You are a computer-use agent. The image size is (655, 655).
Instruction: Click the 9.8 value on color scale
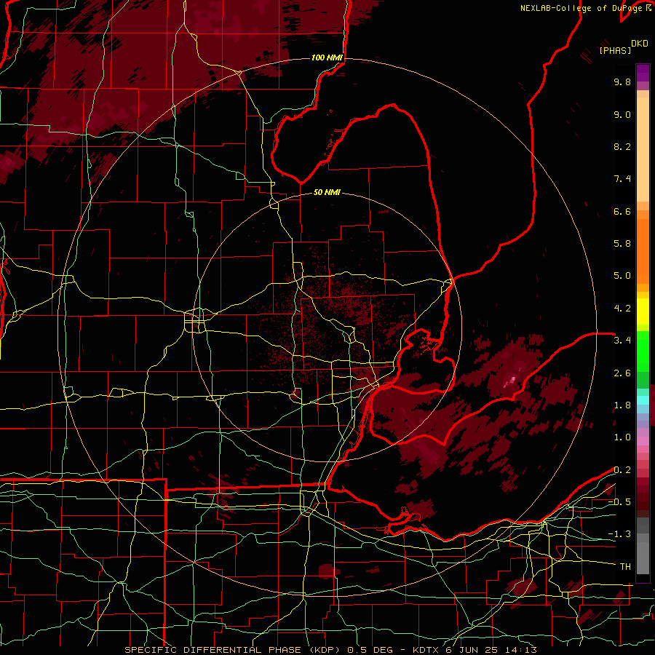point(622,82)
